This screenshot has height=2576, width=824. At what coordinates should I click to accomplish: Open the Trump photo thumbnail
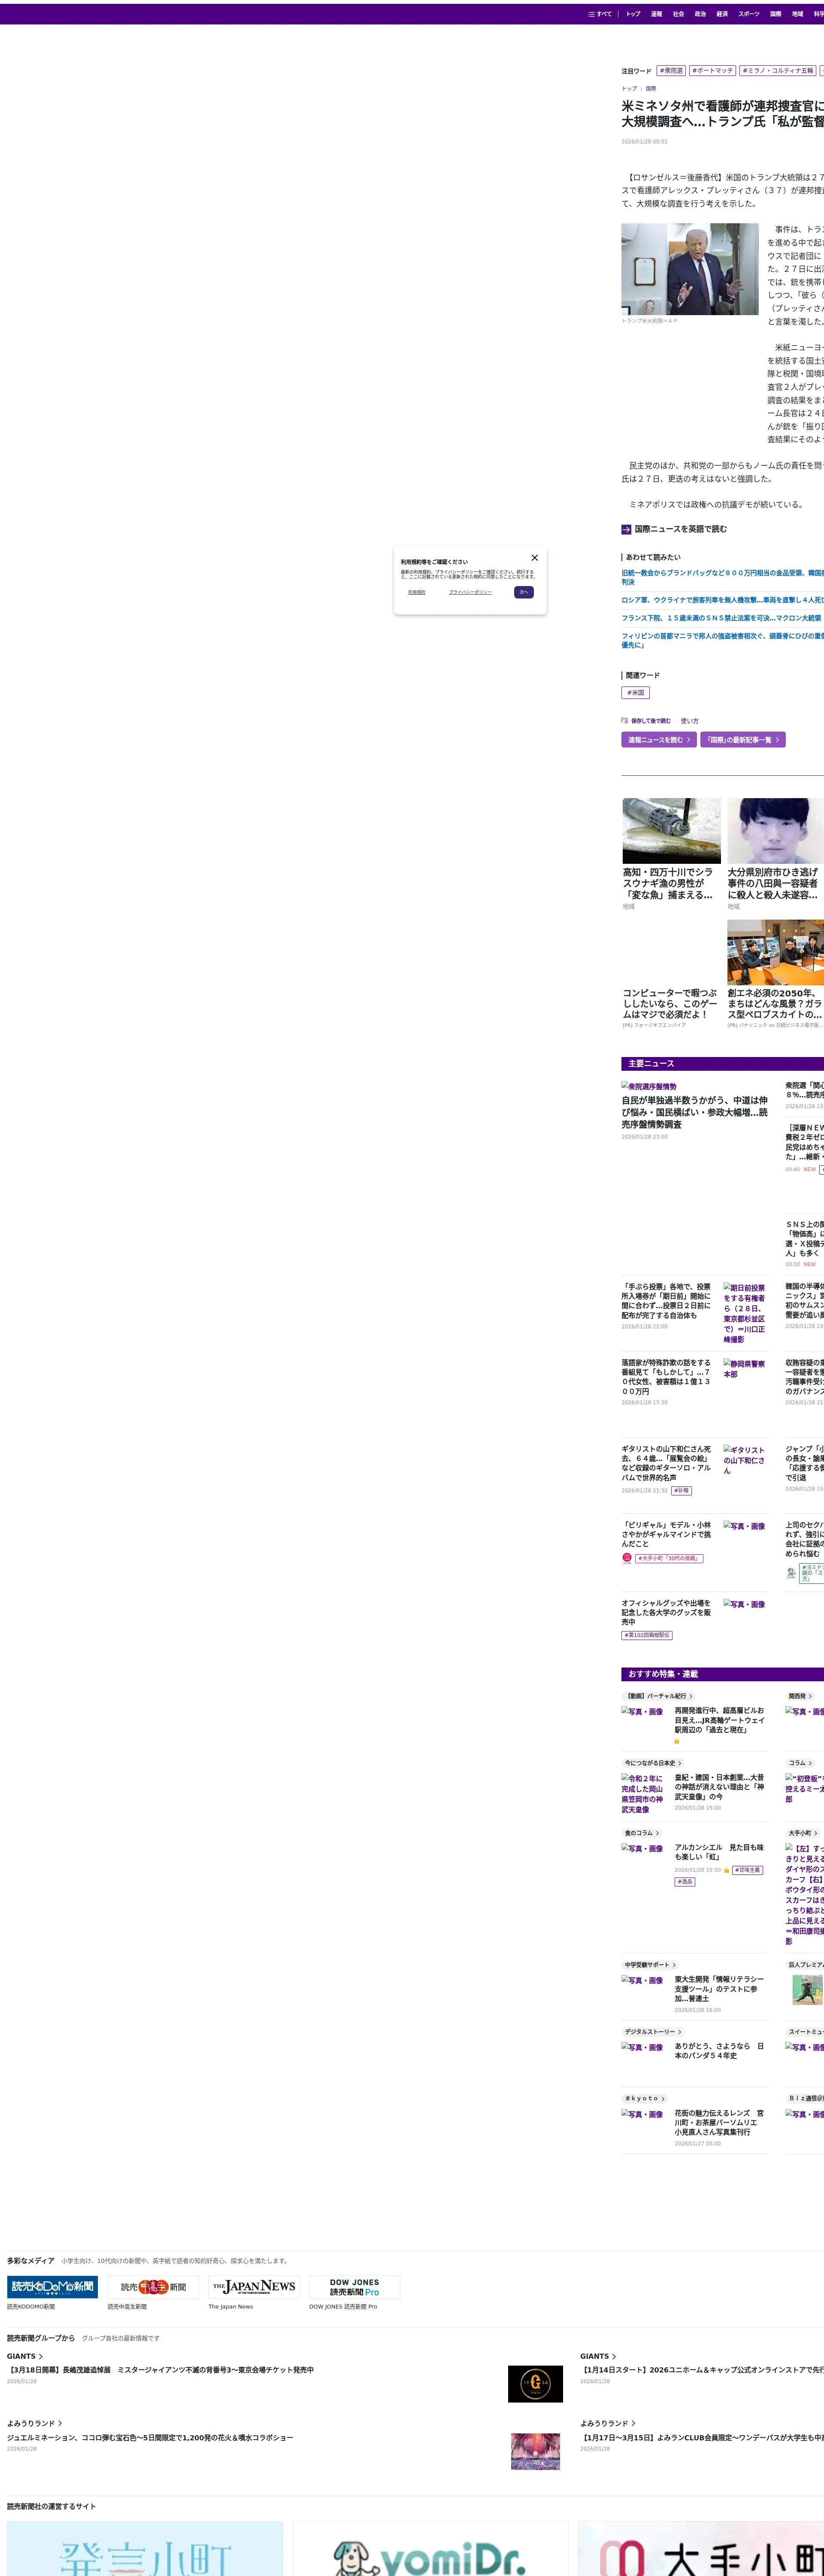690,269
